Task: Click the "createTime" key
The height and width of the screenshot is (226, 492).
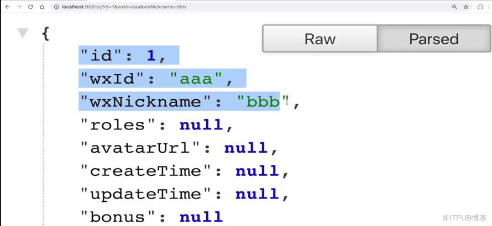Action: click(x=145, y=171)
